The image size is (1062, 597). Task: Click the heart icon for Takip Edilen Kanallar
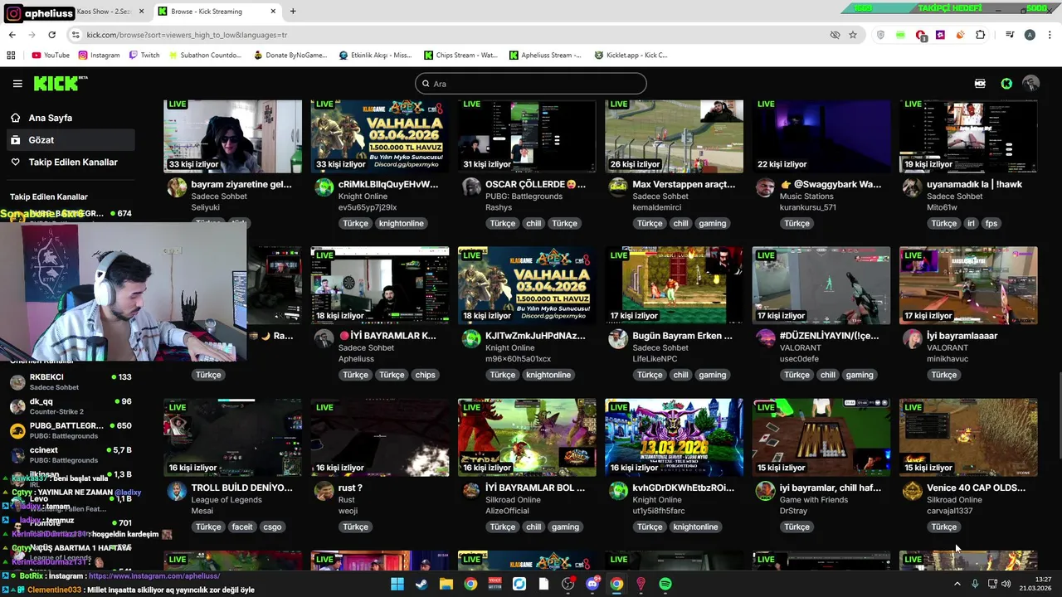(x=16, y=163)
